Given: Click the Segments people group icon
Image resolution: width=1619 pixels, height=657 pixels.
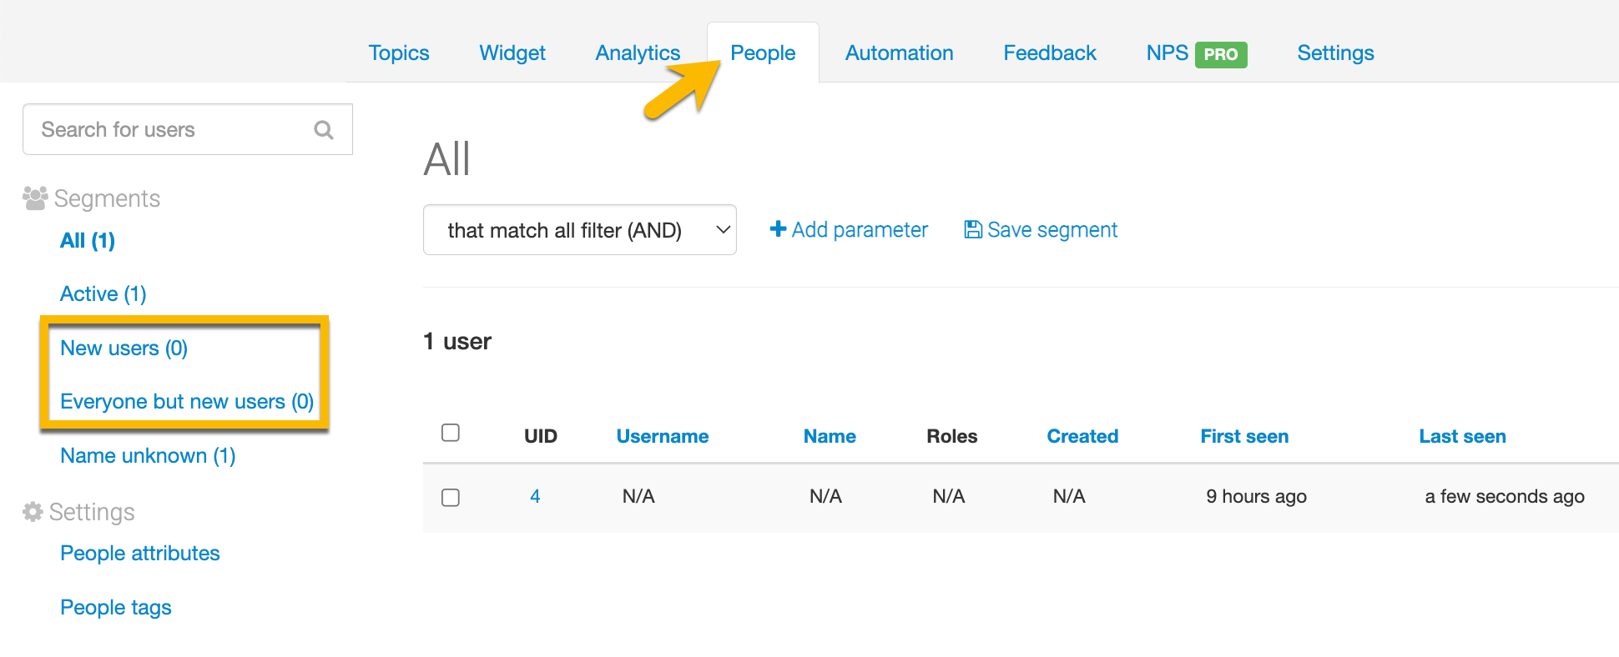Looking at the screenshot, I should (35, 198).
